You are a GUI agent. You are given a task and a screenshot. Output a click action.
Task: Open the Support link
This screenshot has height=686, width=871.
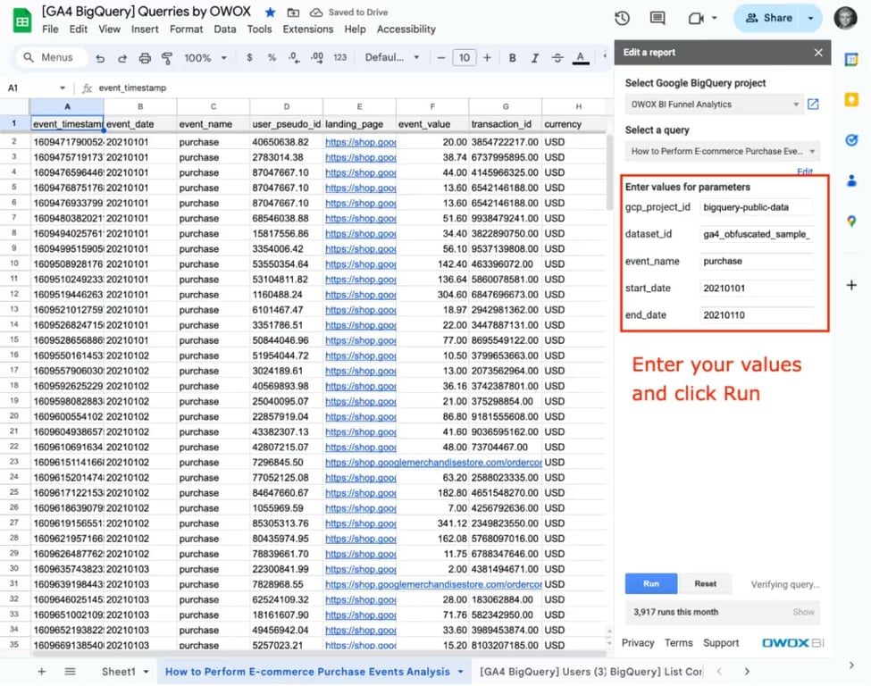click(x=721, y=642)
